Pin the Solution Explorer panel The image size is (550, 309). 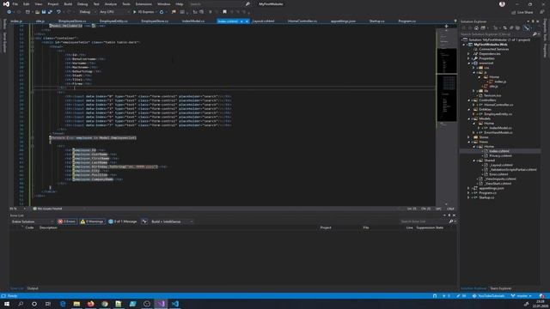click(533, 21)
